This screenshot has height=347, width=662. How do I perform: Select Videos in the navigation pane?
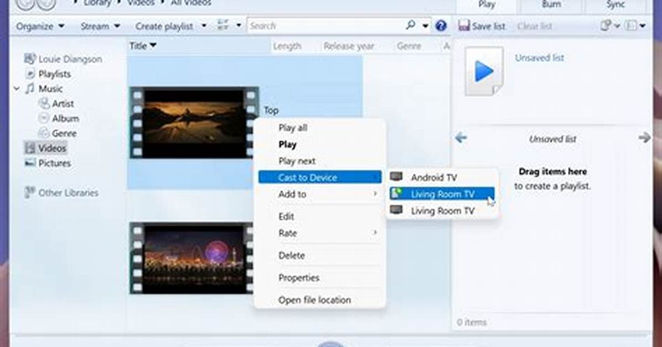(x=52, y=149)
